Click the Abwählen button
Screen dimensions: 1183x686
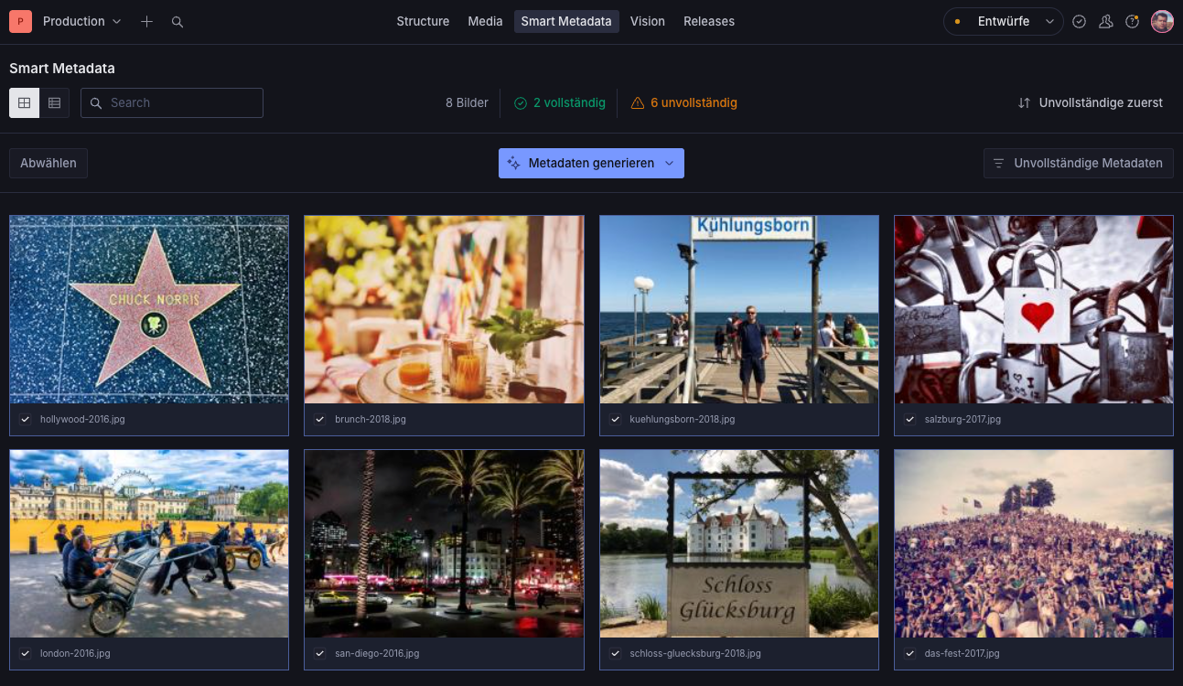48,163
